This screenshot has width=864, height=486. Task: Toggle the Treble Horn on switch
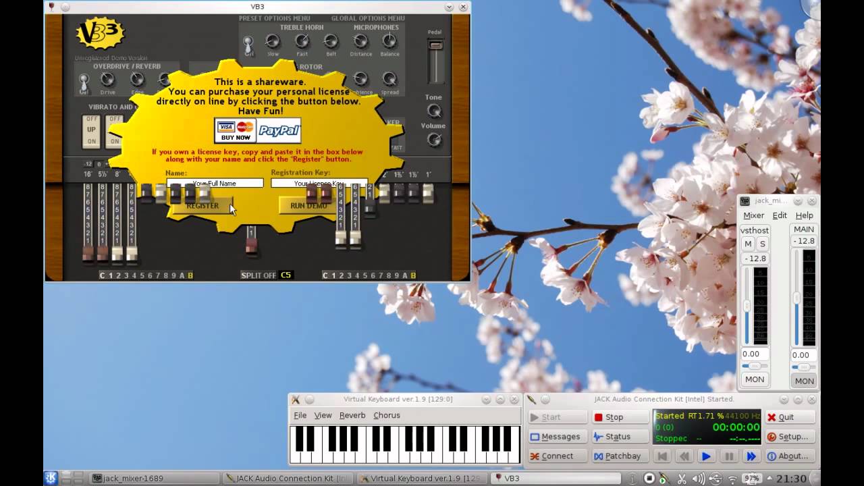point(248,45)
